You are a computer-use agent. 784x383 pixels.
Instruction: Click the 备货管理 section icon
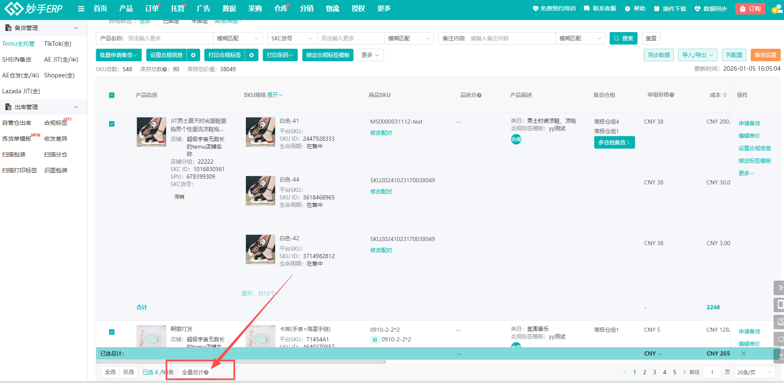8,28
